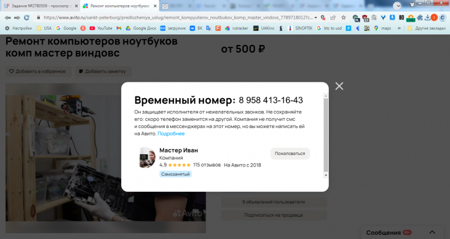The width and height of the screenshot is (450, 239).
Task: Open the orange bitcoin extension with green badge
Action: [411, 18]
